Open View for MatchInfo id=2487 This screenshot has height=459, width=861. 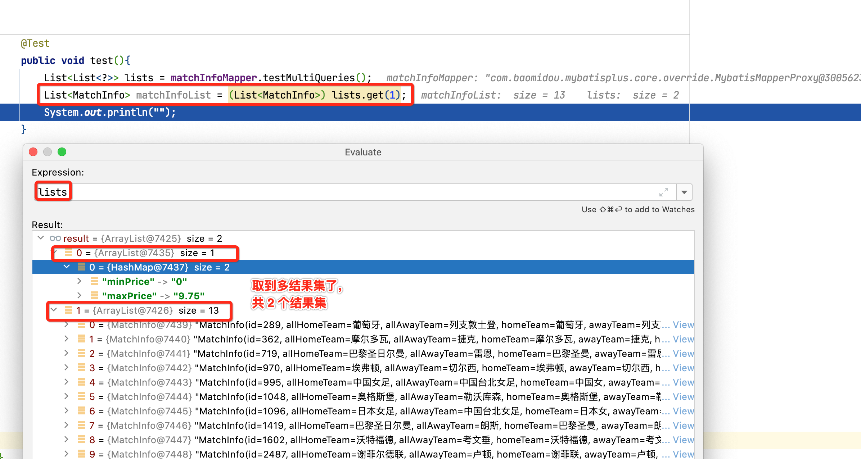click(683, 454)
